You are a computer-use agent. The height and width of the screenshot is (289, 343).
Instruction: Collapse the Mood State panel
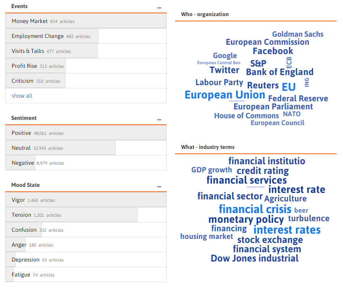[x=159, y=186]
